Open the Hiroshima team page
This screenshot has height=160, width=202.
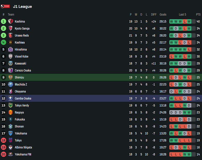click(x=21, y=49)
